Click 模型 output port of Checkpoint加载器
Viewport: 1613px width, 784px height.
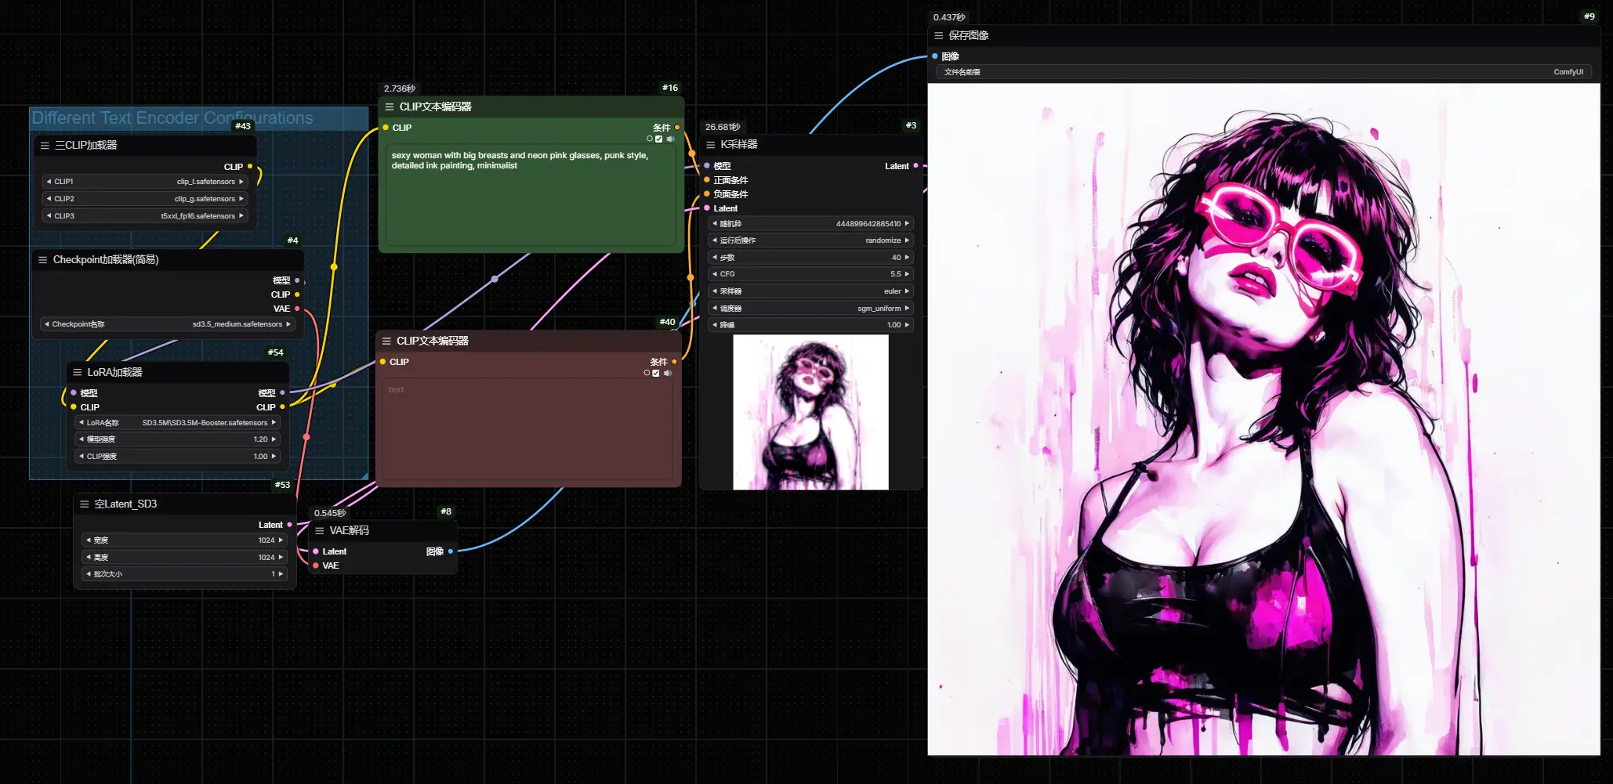[297, 280]
